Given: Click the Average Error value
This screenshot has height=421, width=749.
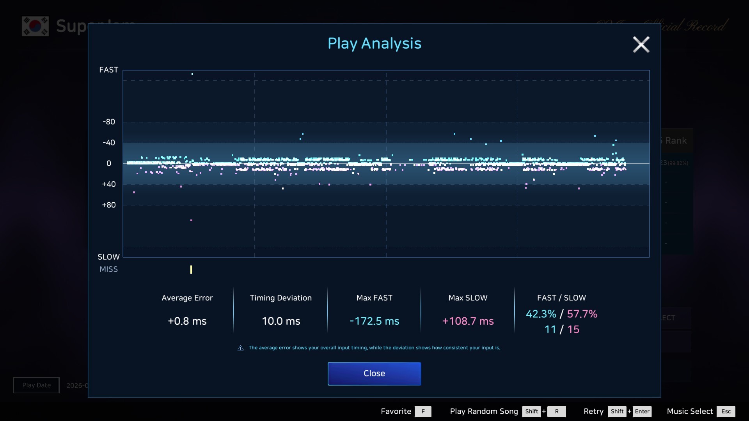Looking at the screenshot, I should coord(187,321).
